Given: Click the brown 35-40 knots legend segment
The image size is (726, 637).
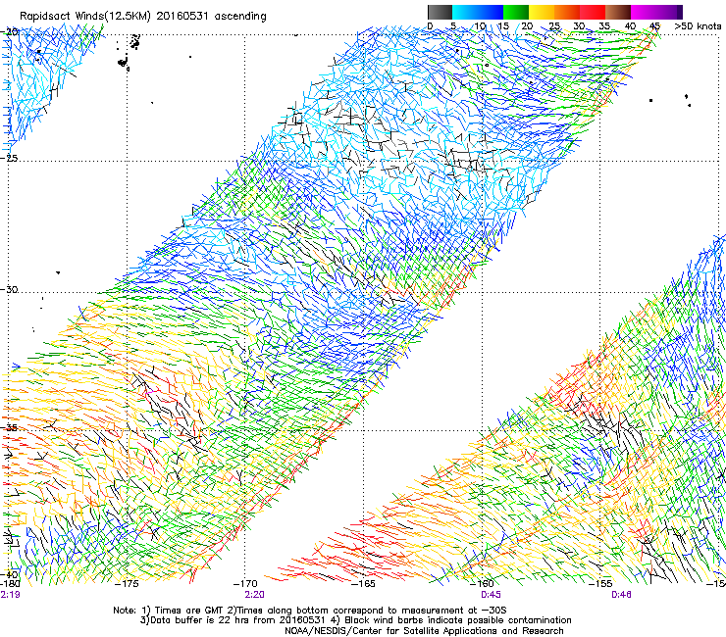Looking at the screenshot, I should [618, 12].
